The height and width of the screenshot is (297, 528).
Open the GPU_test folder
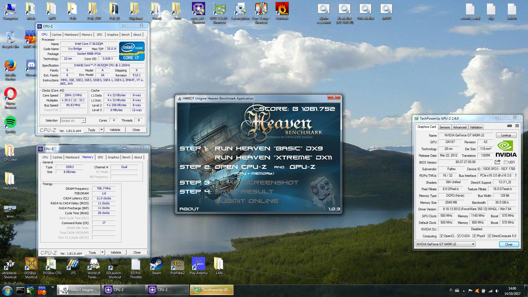[x=10, y=153]
